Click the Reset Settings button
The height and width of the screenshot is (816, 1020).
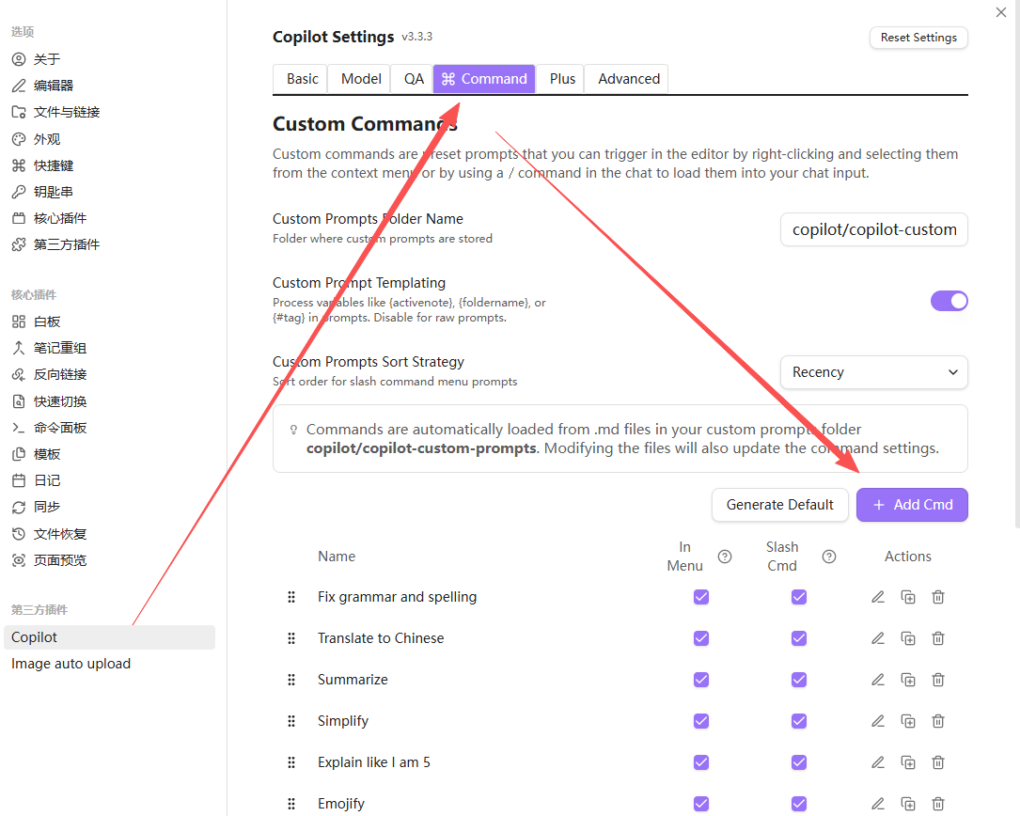click(x=918, y=38)
